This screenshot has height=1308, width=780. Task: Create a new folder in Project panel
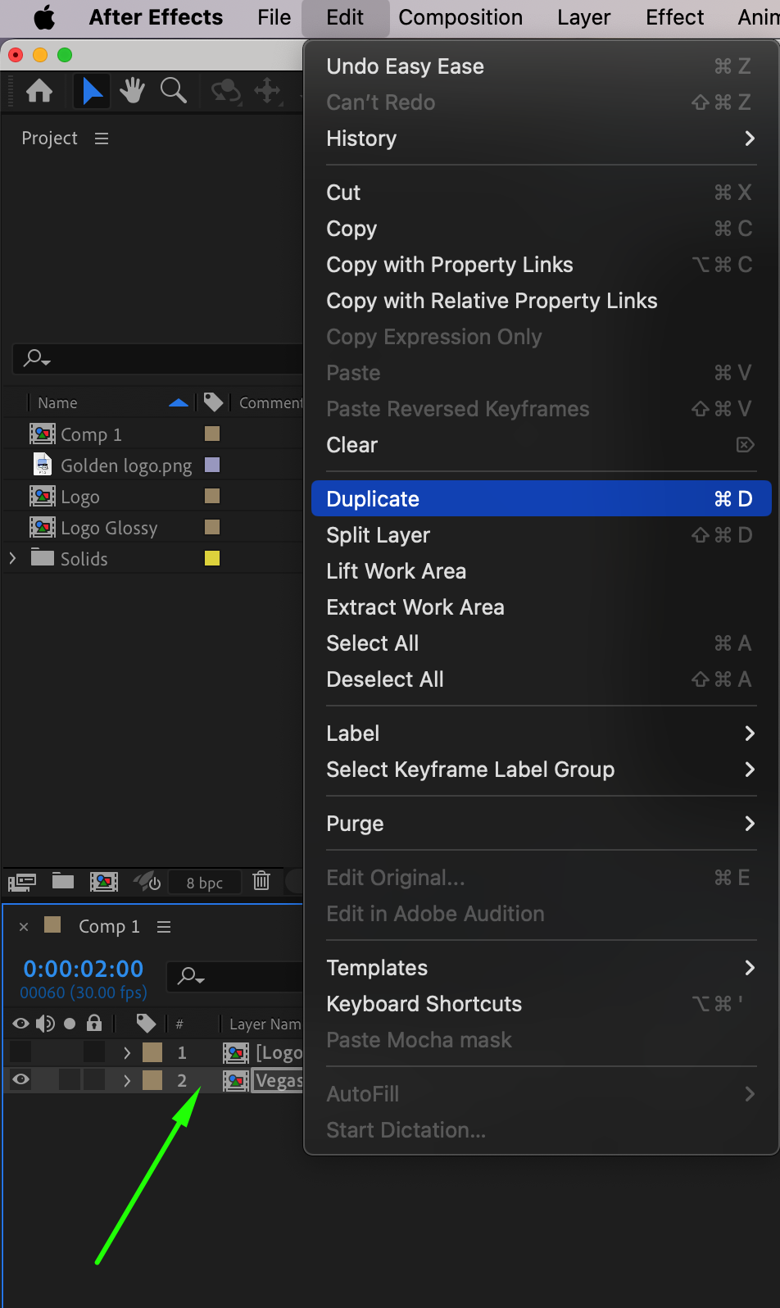click(63, 881)
